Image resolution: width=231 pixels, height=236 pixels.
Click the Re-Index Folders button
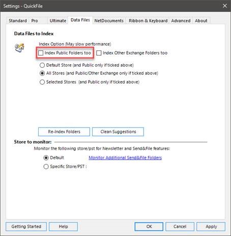pyautogui.click(x=64, y=132)
